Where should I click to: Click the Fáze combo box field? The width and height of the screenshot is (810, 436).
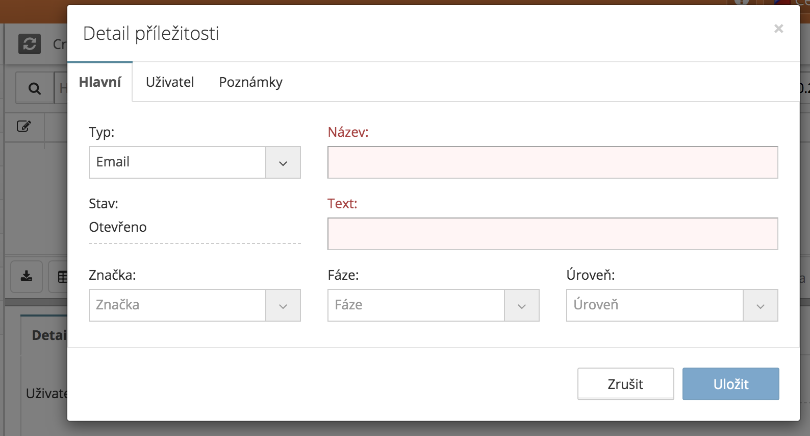pyautogui.click(x=416, y=305)
